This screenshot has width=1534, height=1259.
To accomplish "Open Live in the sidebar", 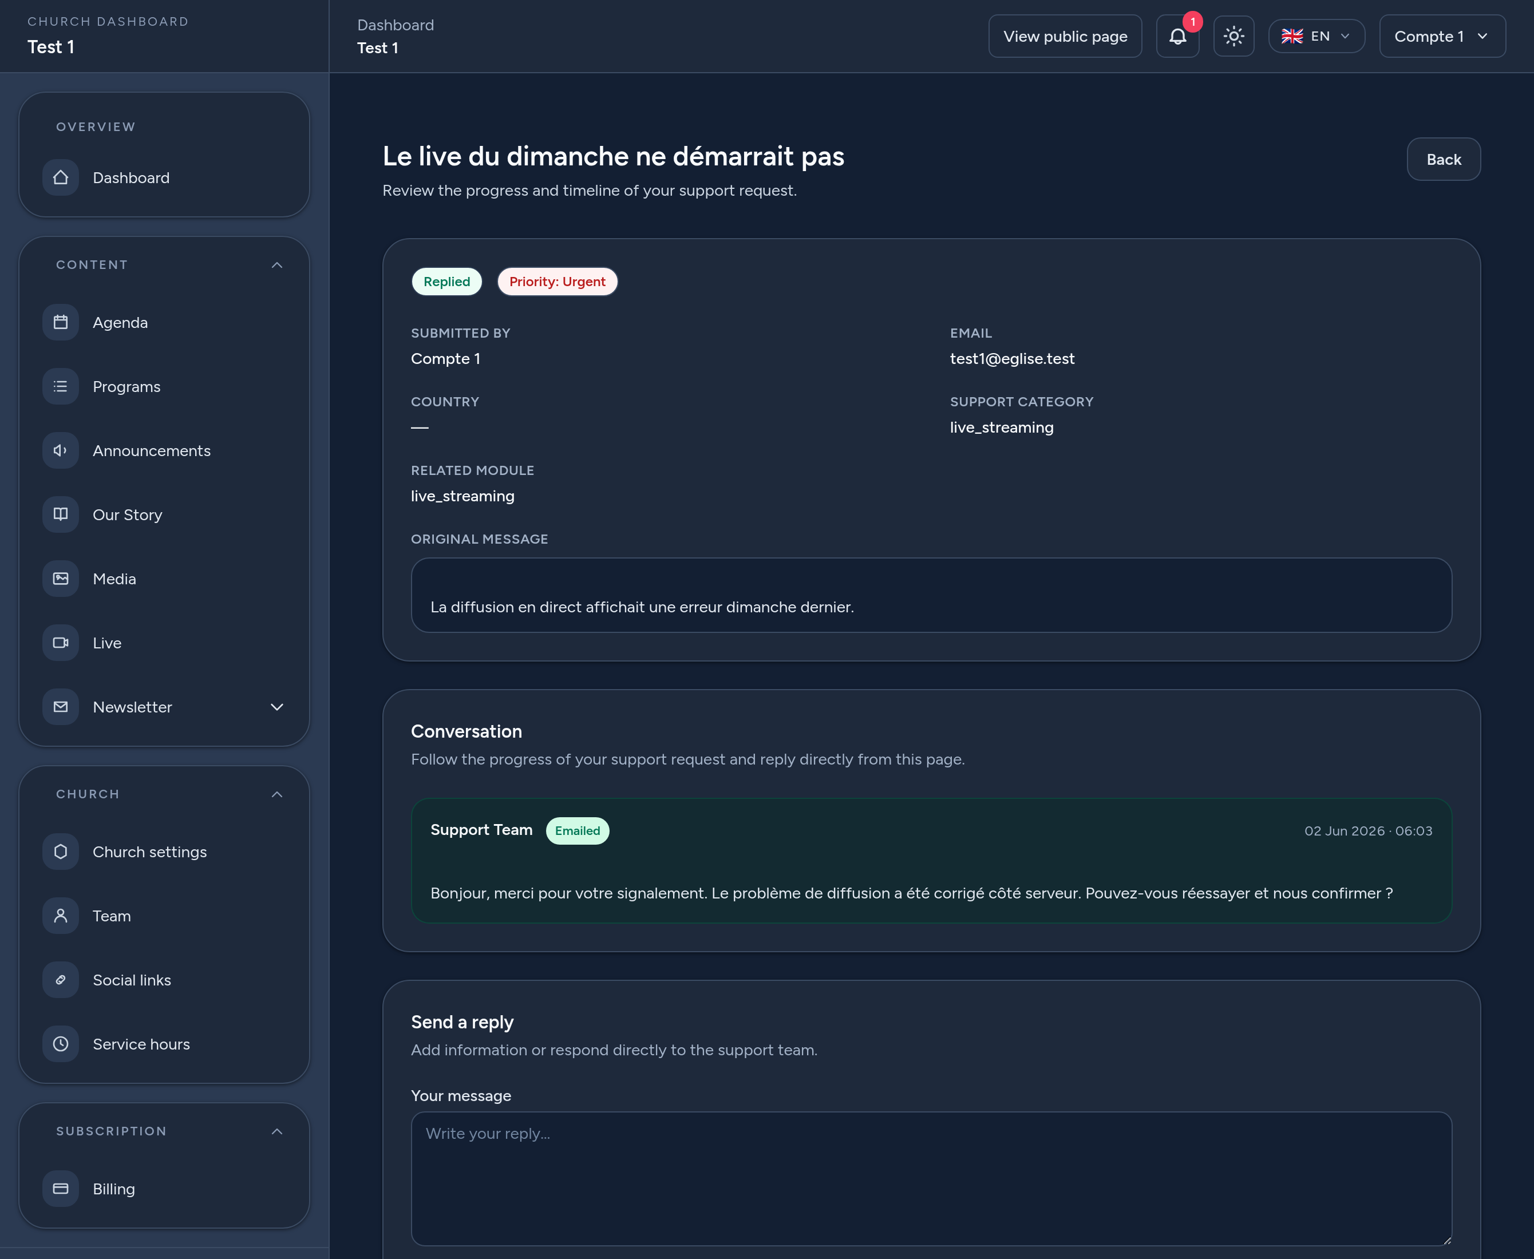I will (164, 643).
